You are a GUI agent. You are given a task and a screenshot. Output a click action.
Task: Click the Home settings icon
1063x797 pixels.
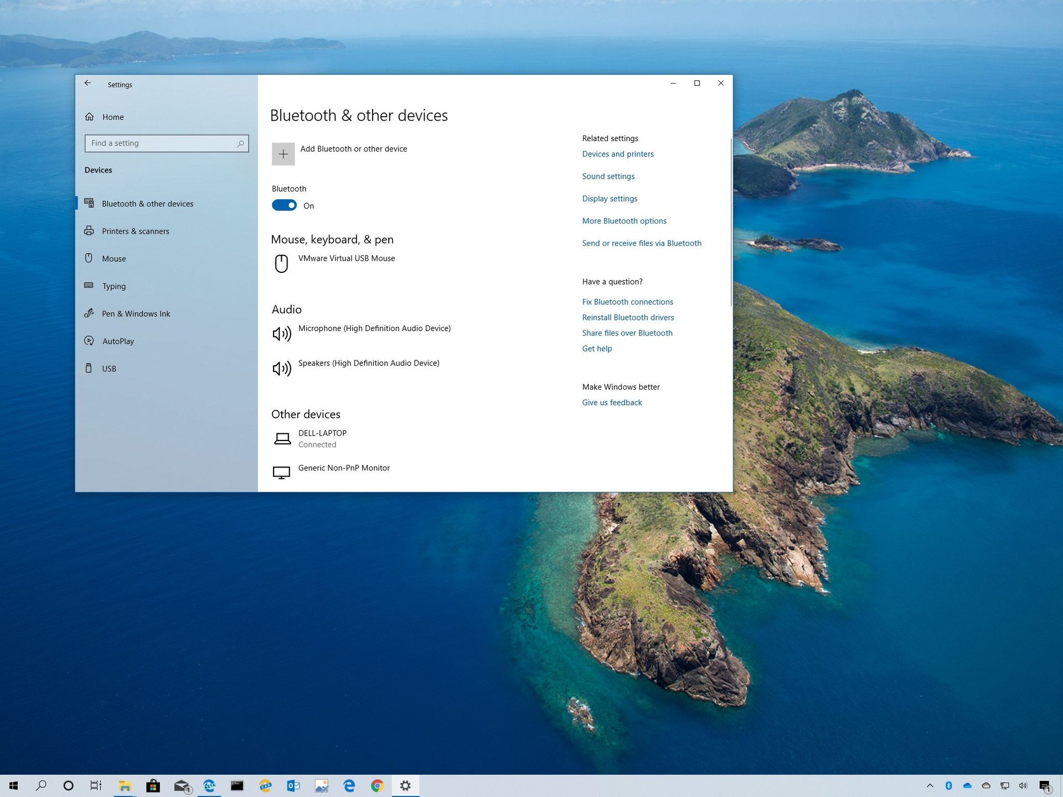(90, 116)
